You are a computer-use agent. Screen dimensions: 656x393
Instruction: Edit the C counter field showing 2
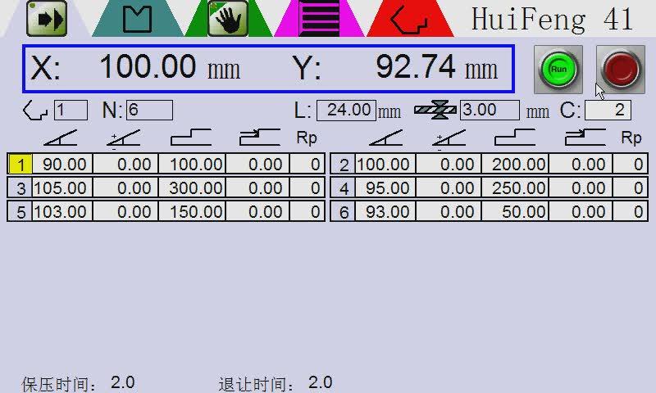click(x=608, y=111)
